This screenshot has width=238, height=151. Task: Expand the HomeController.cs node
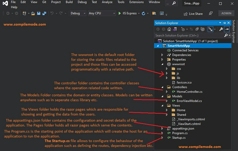tap(167, 91)
